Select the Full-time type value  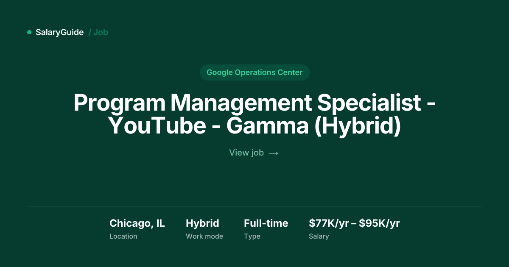pos(266,223)
